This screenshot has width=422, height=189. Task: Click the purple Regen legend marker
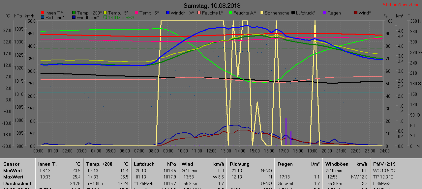click(324, 13)
